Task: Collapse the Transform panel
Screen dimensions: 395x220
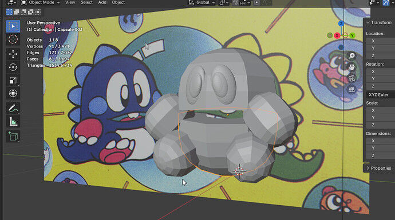Action: [x=379, y=22]
